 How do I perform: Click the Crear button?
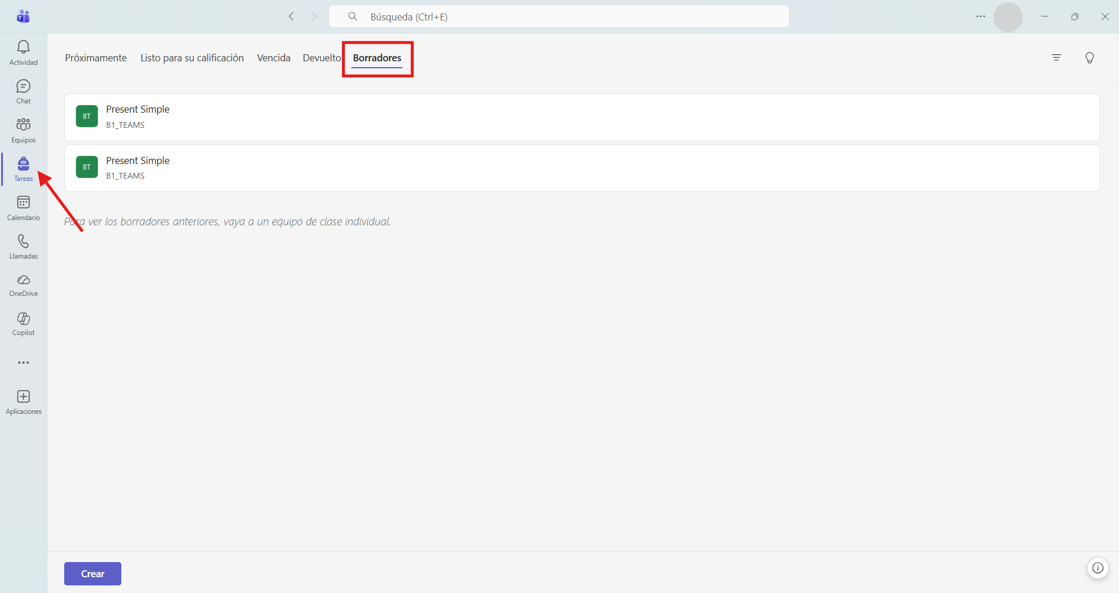[x=93, y=574]
